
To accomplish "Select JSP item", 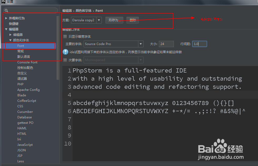I will [x=20, y=156].
